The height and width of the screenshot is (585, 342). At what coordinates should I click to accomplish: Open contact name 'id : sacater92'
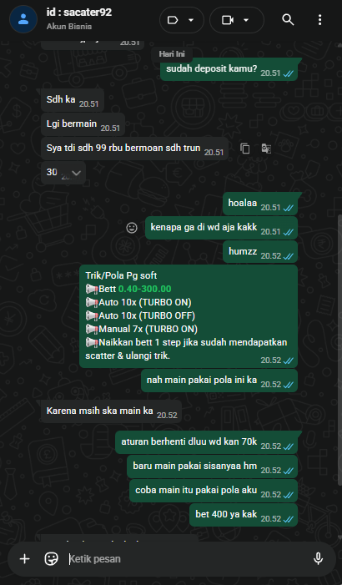coord(79,13)
